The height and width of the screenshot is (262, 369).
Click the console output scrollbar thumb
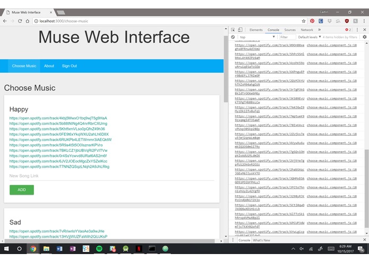pyautogui.click(x=366, y=188)
